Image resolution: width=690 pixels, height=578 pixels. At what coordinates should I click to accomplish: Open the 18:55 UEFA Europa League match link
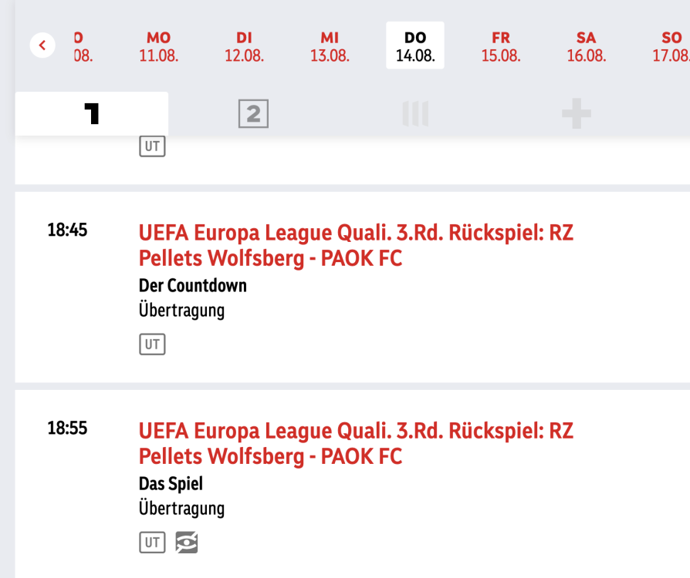356,443
